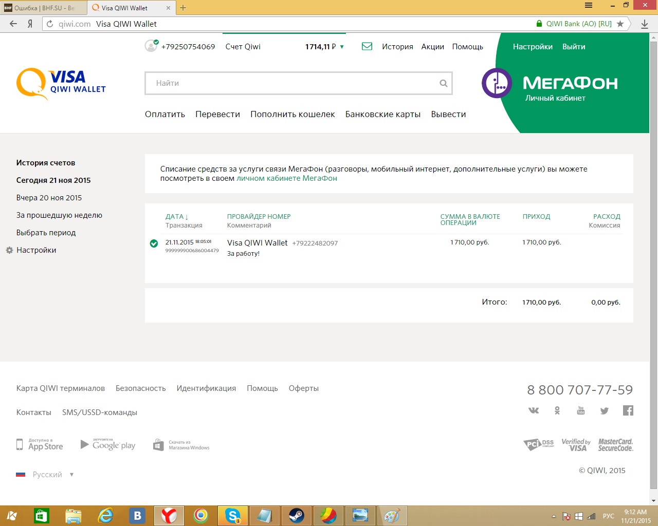Viewport: 658px width, 526px height.
Task: Click the Windows Store download badge
Action: [181, 445]
